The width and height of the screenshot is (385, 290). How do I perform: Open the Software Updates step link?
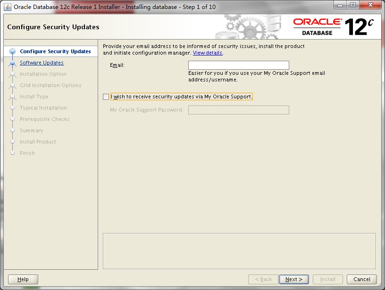42,63
